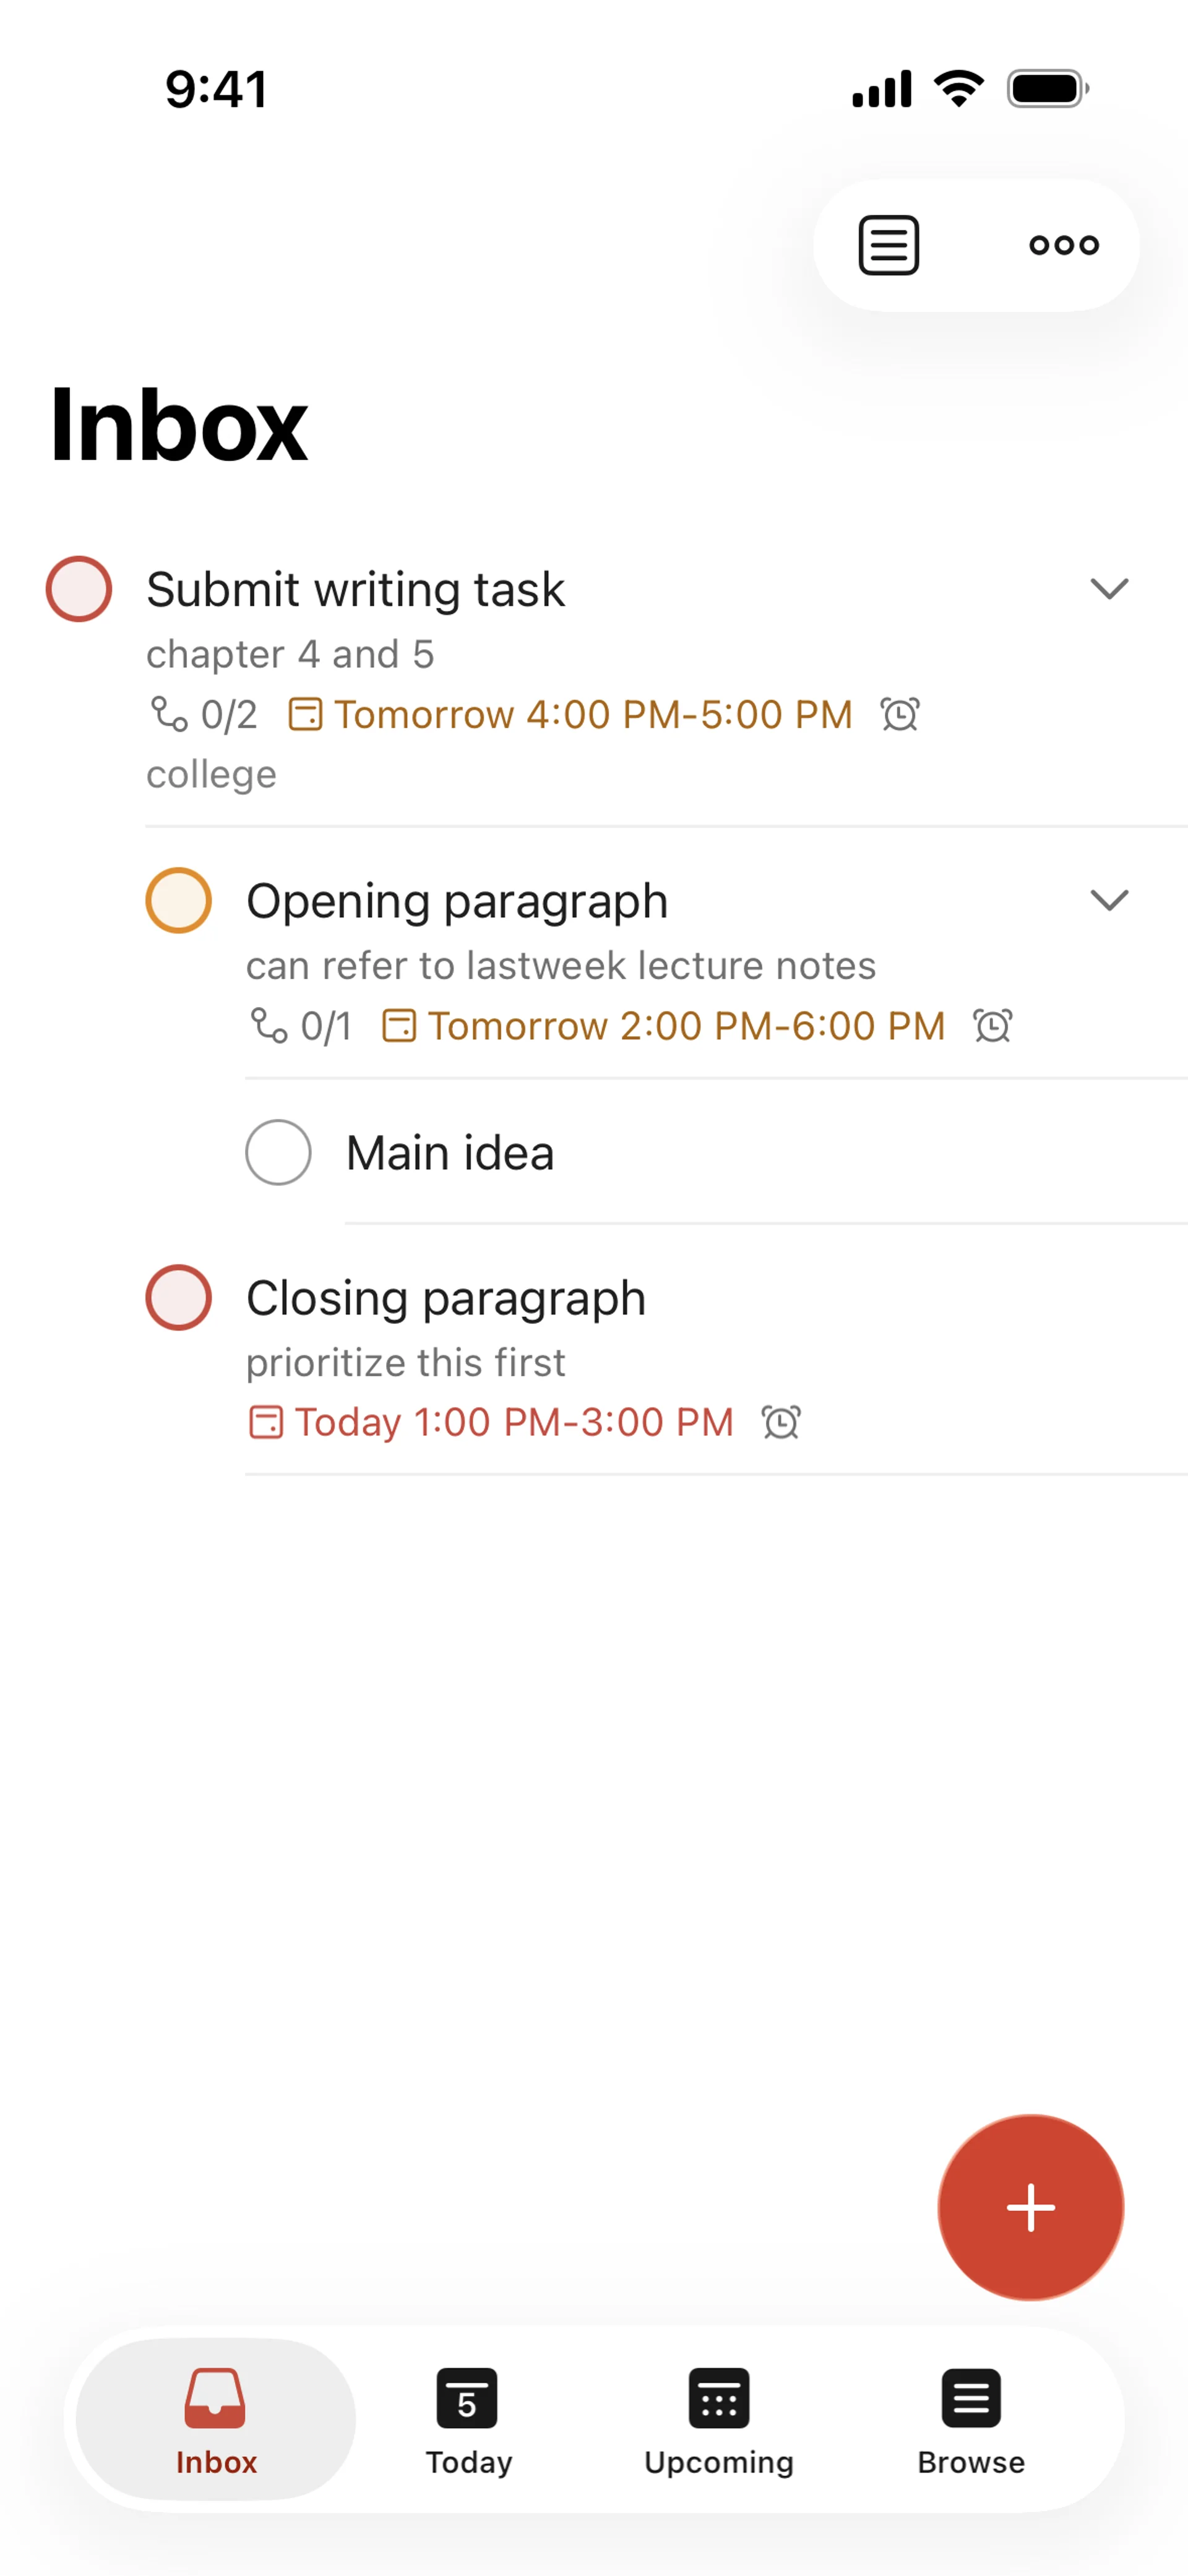This screenshot has height=2576, width=1188.
Task: Open the Browse tab
Action: [x=970, y=2418]
